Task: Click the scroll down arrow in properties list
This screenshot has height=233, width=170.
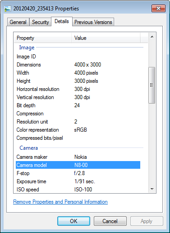Action: pos(152,189)
